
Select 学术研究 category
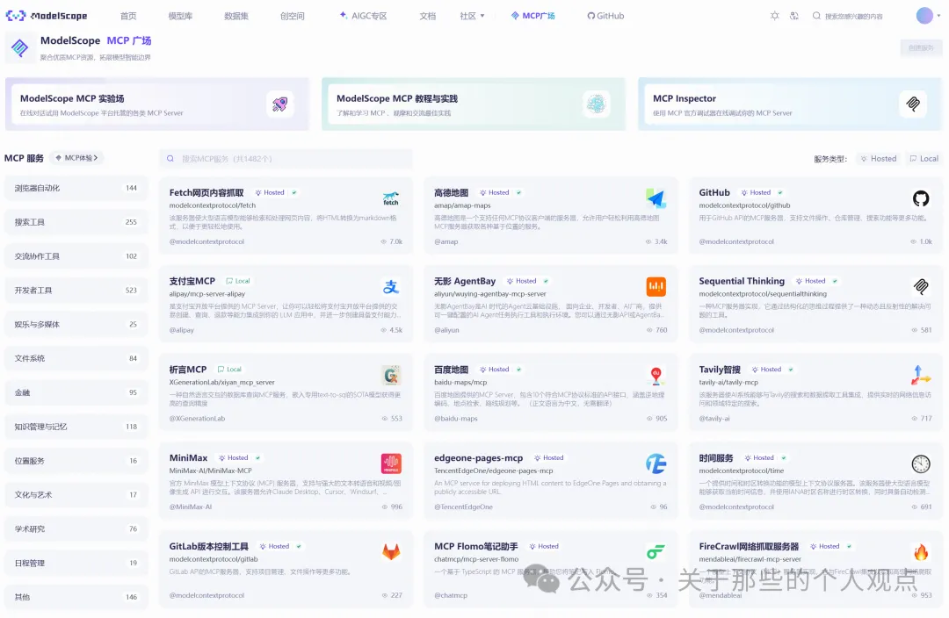pos(76,528)
